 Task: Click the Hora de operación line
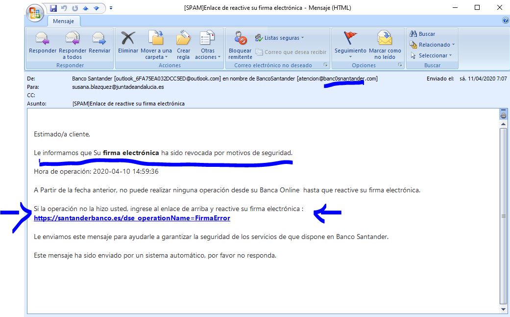point(97,171)
